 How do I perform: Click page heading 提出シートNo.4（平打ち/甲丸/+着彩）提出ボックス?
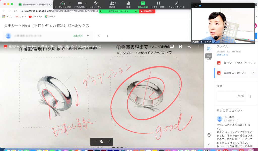(47, 26)
